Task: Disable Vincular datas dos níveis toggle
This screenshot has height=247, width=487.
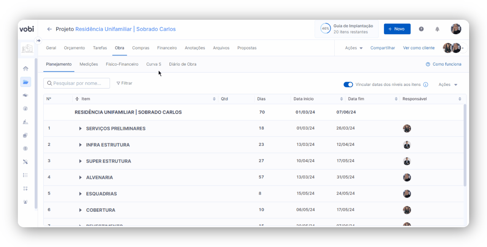Action: [348, 85]
